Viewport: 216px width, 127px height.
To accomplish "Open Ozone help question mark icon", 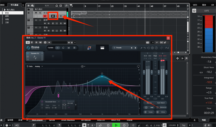I will [x=156, y=48].
